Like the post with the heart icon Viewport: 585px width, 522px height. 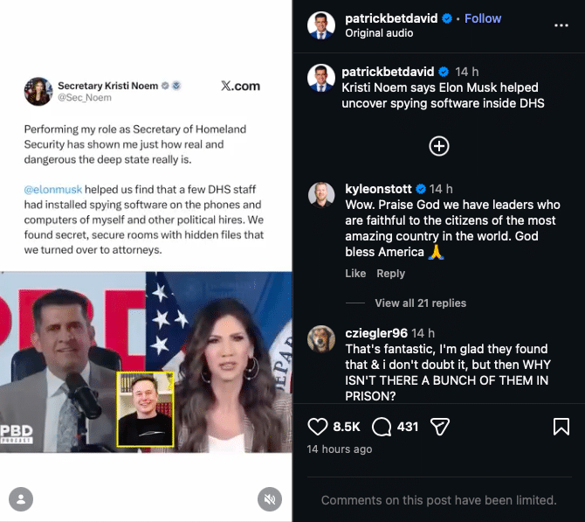coord(317,427)
